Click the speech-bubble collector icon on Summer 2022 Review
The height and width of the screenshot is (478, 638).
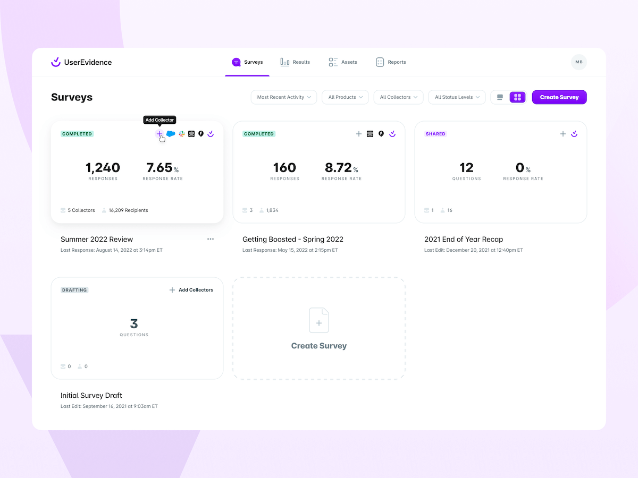coord(201,134)
